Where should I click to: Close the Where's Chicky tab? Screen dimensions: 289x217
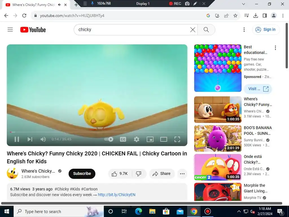[65, 5]
